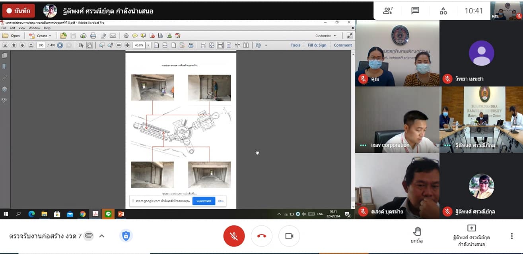Screen dimensions: 523x254
Task: Click the PDF vertical scrollbar
Action: [353, 127]
